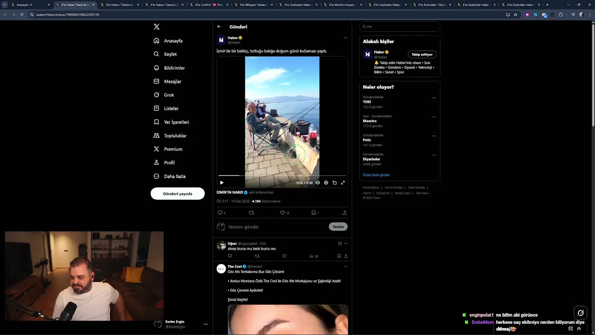Bookmark this page with star icon
595x335 pixels.
[x=516, y=14]
